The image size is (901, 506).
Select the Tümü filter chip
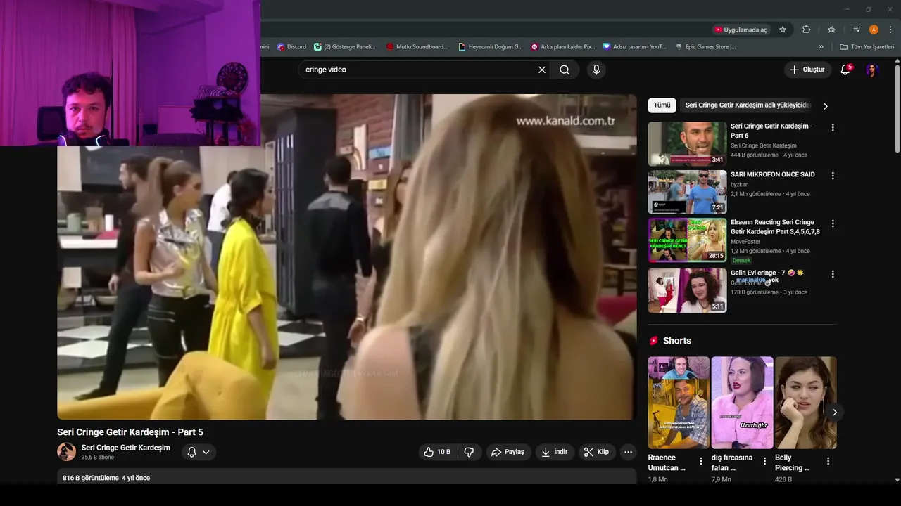tap(662, 105)
